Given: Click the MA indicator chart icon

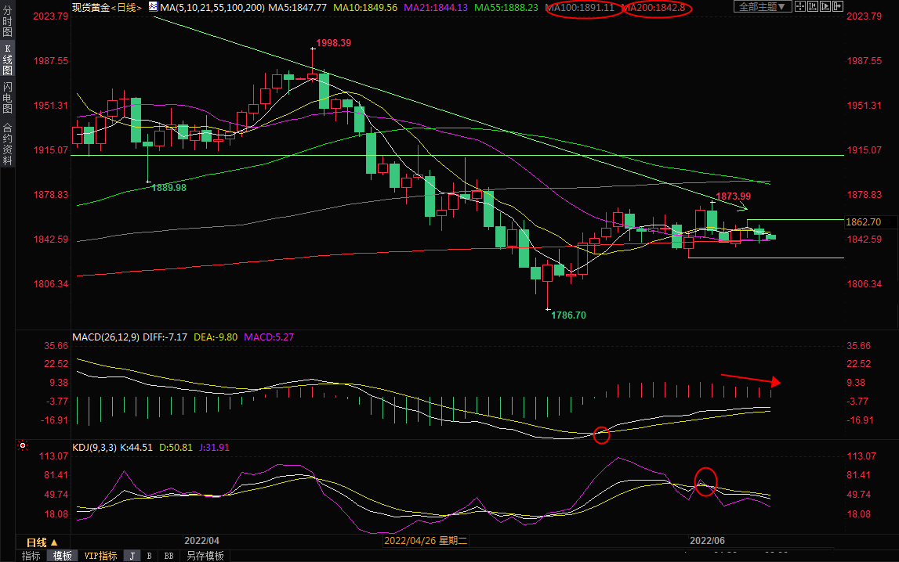Looking at the screenshot, I should [x=152, y=7].
